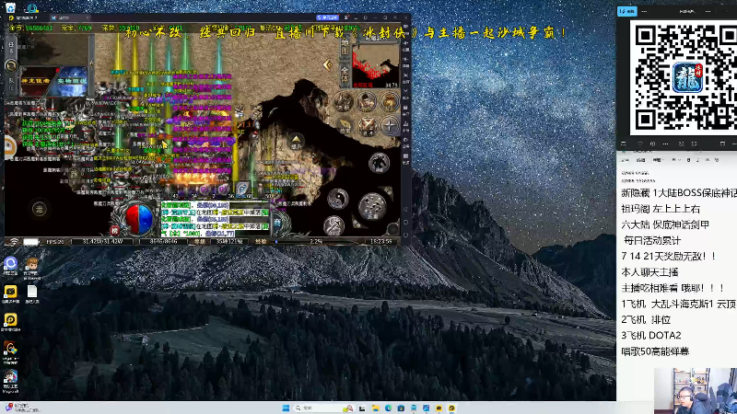737x414 pixels.
Task: Tap the sword slash skill button at bottom
Action: pos(333,225)
